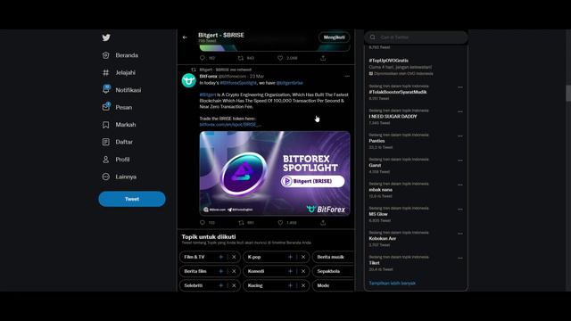The image size is (571, 321).
Task: Click the Twitter bird logo
Action: [106, 37]
